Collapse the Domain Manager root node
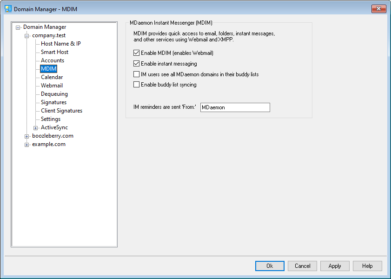 pos(18,27)
